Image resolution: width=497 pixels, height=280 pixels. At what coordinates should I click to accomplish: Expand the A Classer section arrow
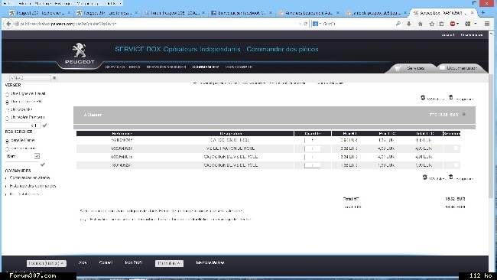(463, 114)
